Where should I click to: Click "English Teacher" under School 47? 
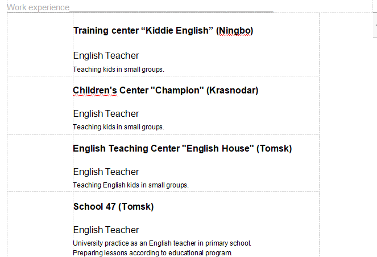pos(106,230)
